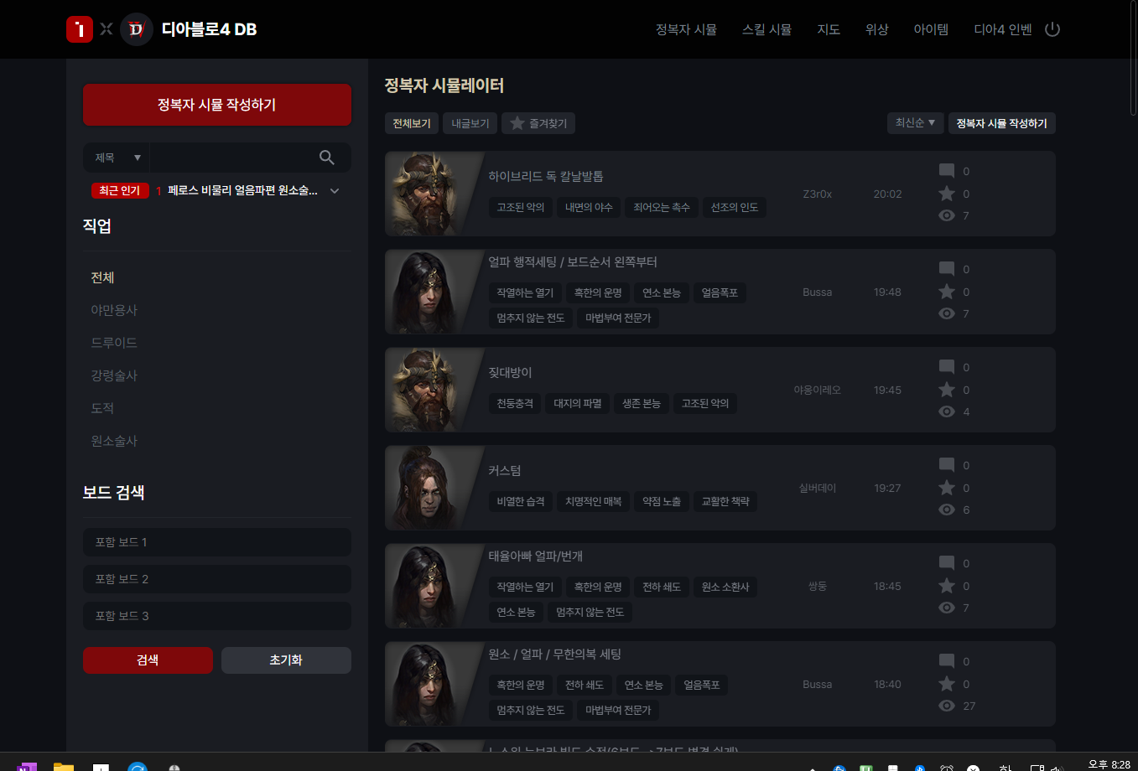The image size is (1138, 771).
Task: Click the 초기화 reset button
Action: pyautogui.click(x=286, y=660)
